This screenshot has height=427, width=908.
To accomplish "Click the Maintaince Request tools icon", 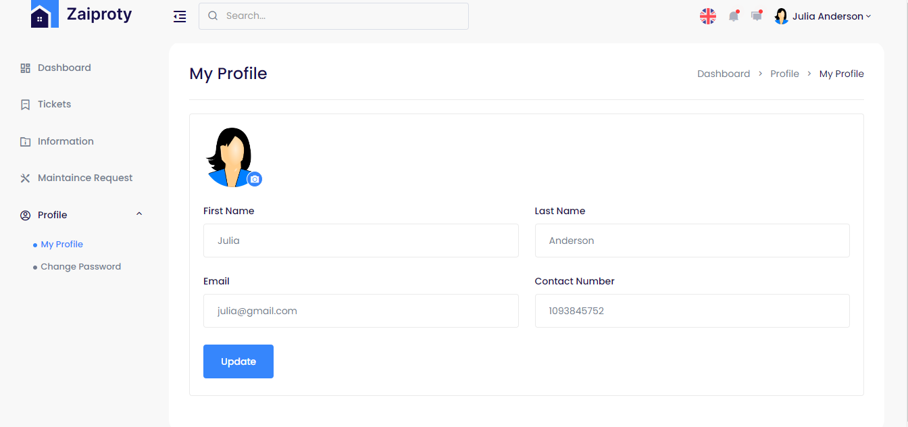I will (26, 178).
